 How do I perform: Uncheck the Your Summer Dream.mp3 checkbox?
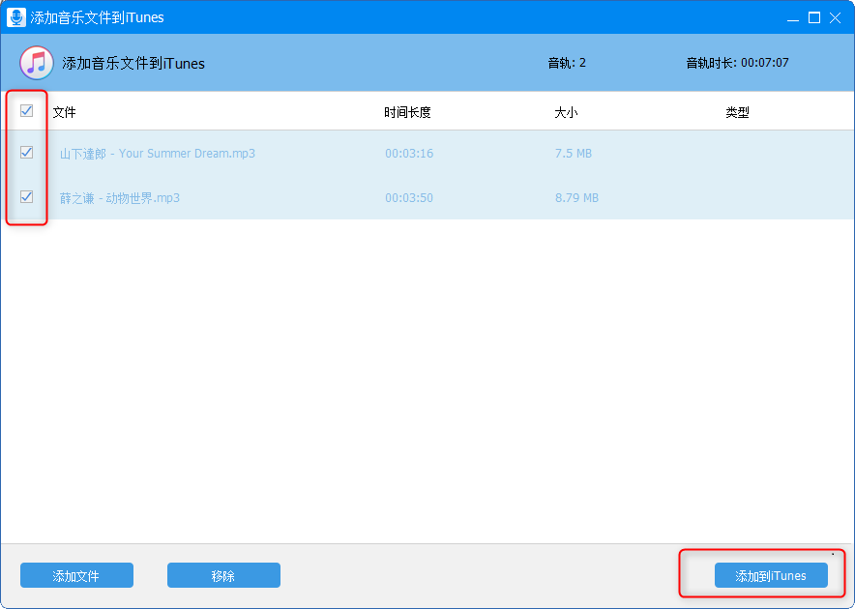point(26,152)
